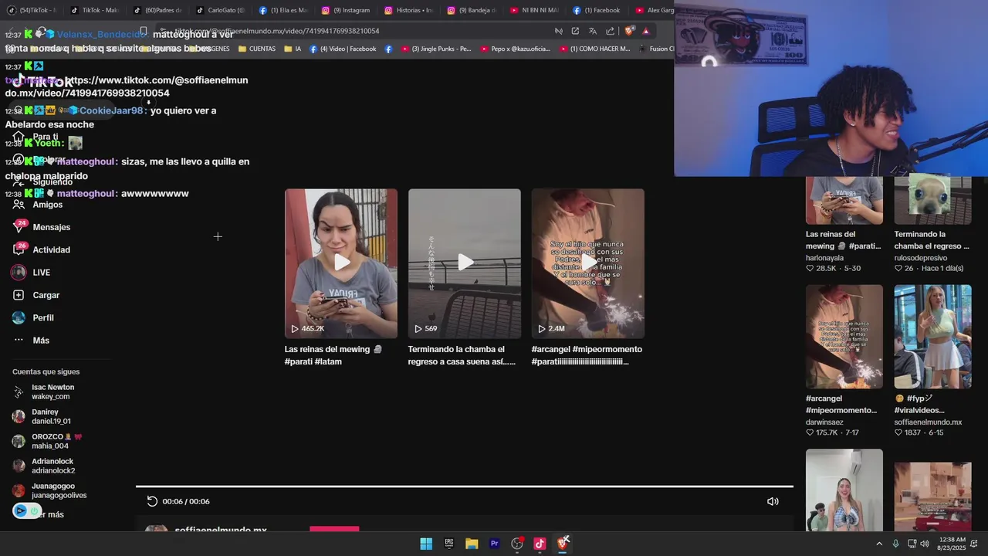Open Adrianolock followed account
This screenshot has height=556, width=988.
pyautogui.click(x=44, y=466)
